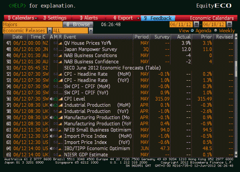Expand the Economic Releases dropdown arrow
The height and width of the screenshot is (172, 240).
(x=50, y=31)
